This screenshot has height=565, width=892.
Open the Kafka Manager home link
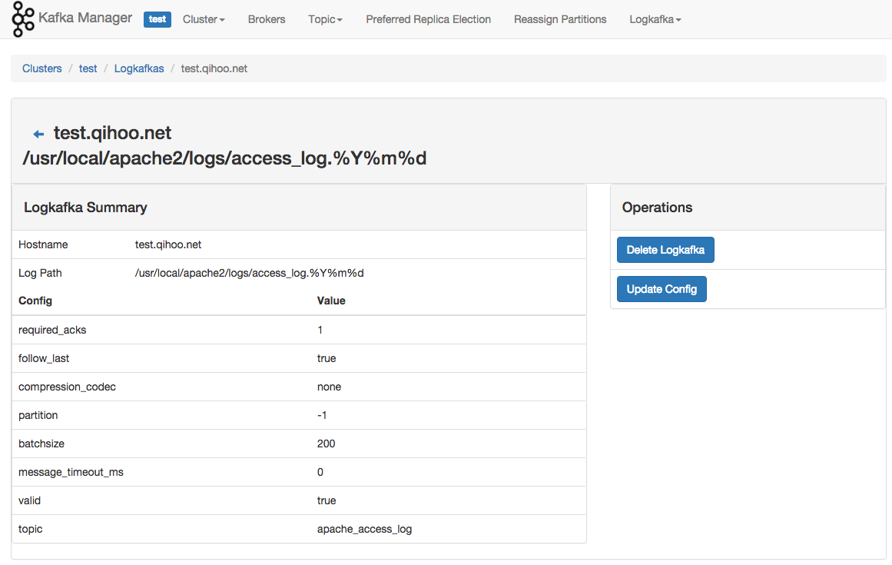(x=85, y=18)
